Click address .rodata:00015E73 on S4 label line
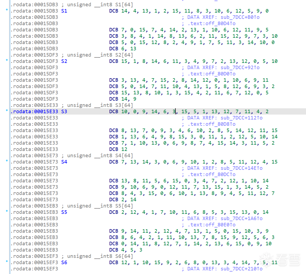The image size is (306, 274). 34,162
